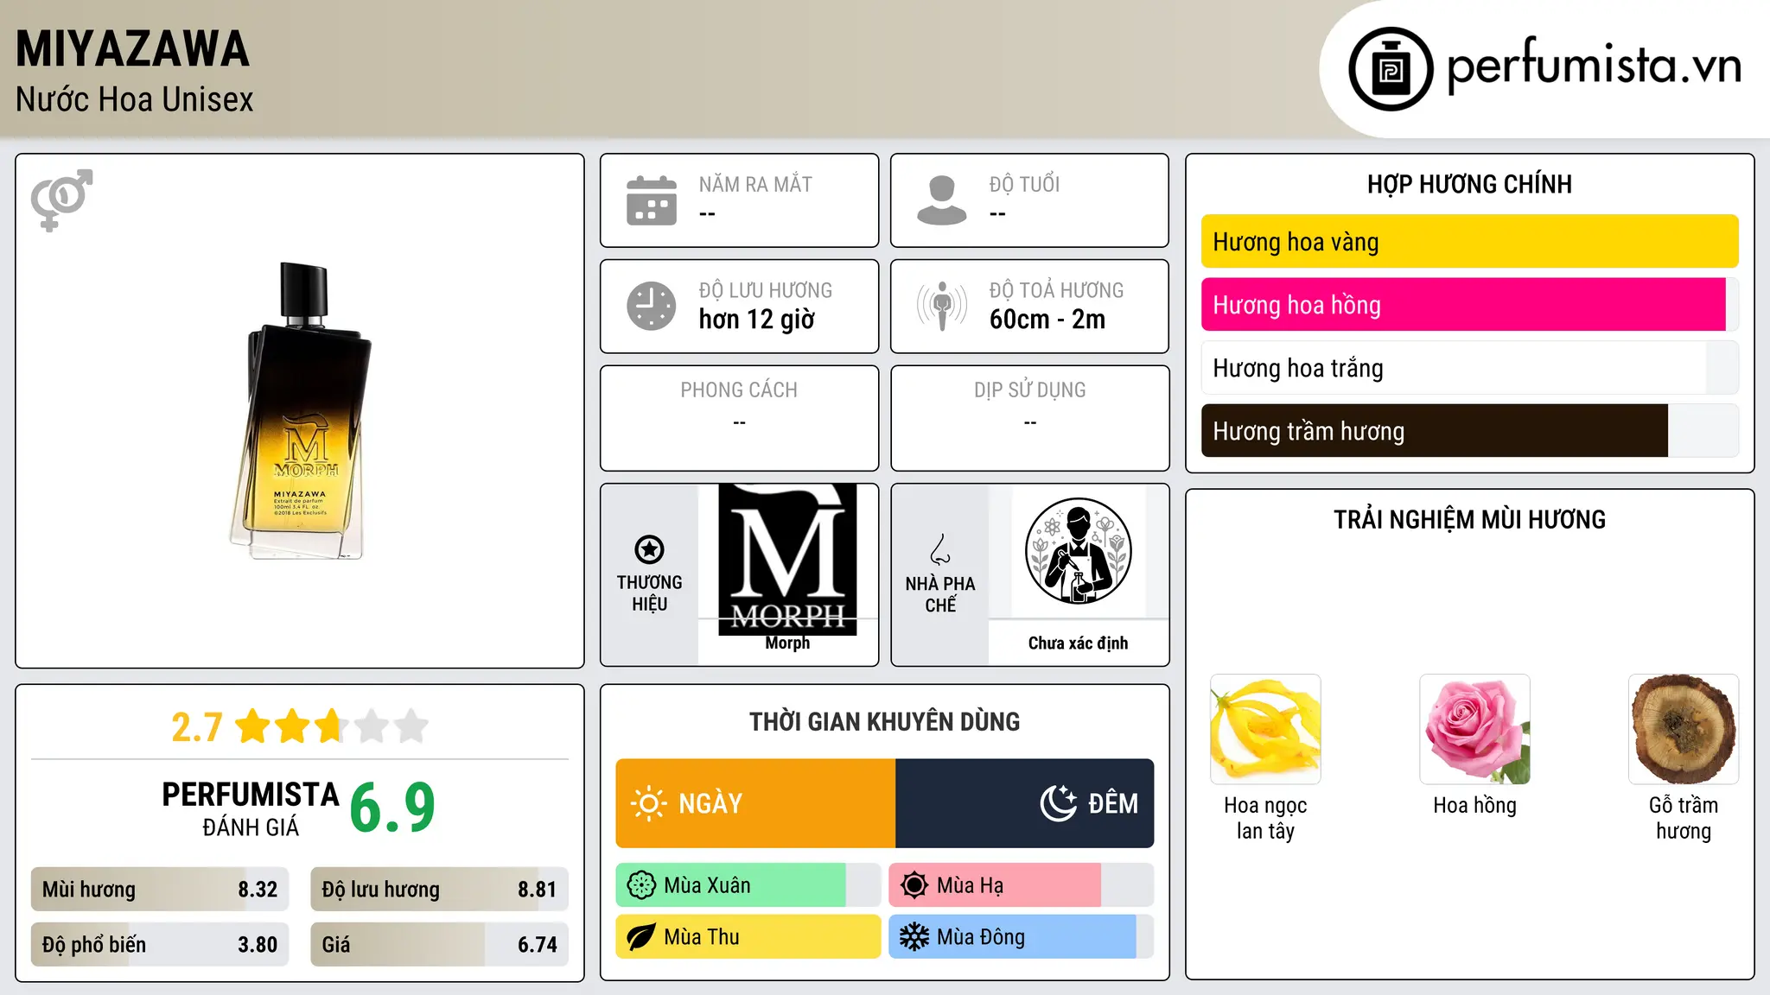Click the Độ tuổi label
Image resolution: width=1770 pixels, height=995 pixels.
(1024, 184)
